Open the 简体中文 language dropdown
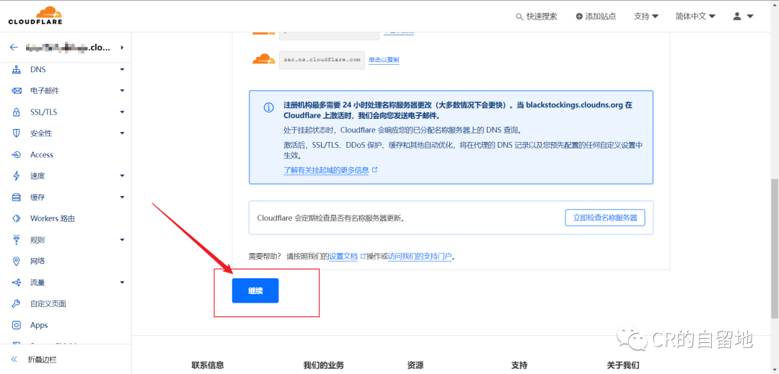This screenshot has height=374, width=779. (x=695, y=16)
